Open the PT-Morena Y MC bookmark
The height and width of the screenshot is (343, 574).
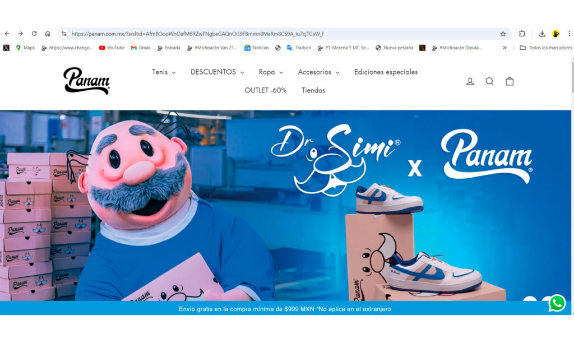tap(344, 48)
